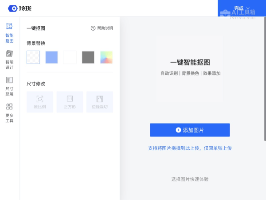Open the rainbow gradient color picker

pyautogui.click(x=106, y=57)
